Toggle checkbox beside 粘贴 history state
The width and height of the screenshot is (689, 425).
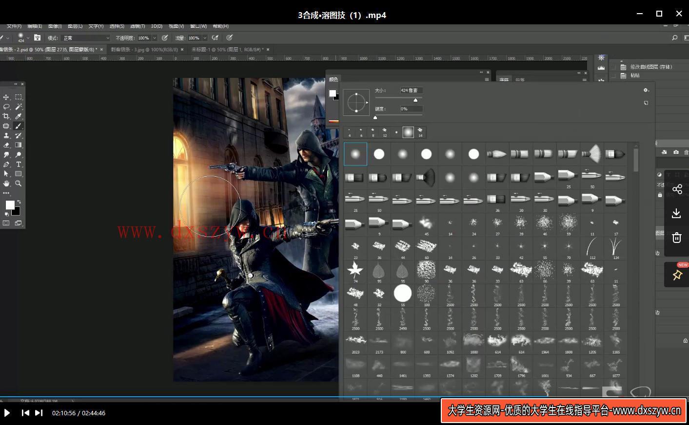tap(613, 75)
